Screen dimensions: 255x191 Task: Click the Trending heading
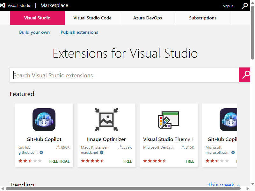click(22, 184)
